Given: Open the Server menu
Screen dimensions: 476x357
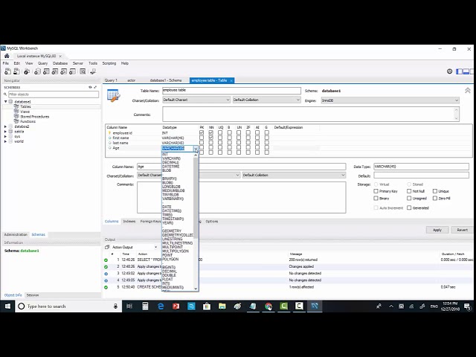Looking at the screenshot, I should click(77, 63).
